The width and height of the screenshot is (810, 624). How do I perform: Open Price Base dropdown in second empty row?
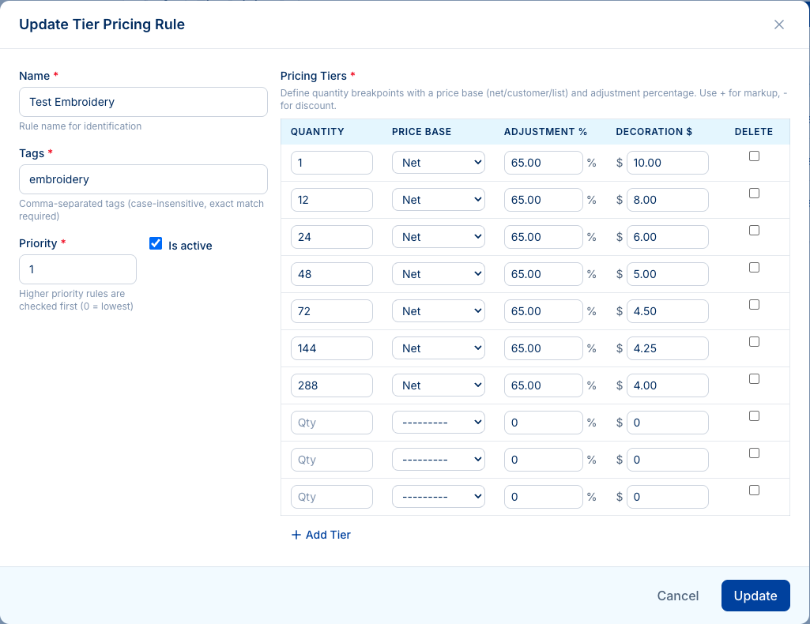click(438, 460)
